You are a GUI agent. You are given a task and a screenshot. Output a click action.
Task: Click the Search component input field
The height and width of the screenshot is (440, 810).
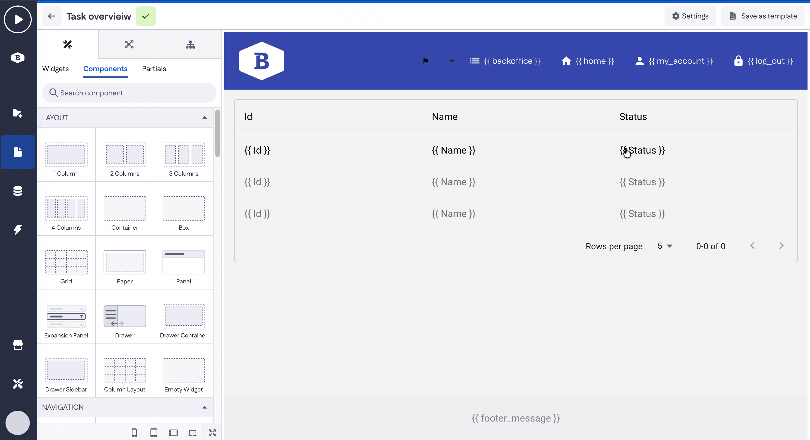point(129,93)
